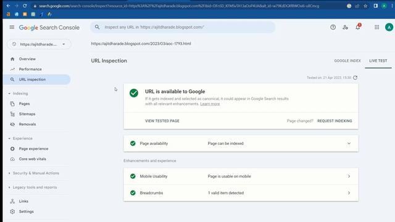Click Request Indexing
The width and height of the screenshot is (395, 222).
coord(335,121)
